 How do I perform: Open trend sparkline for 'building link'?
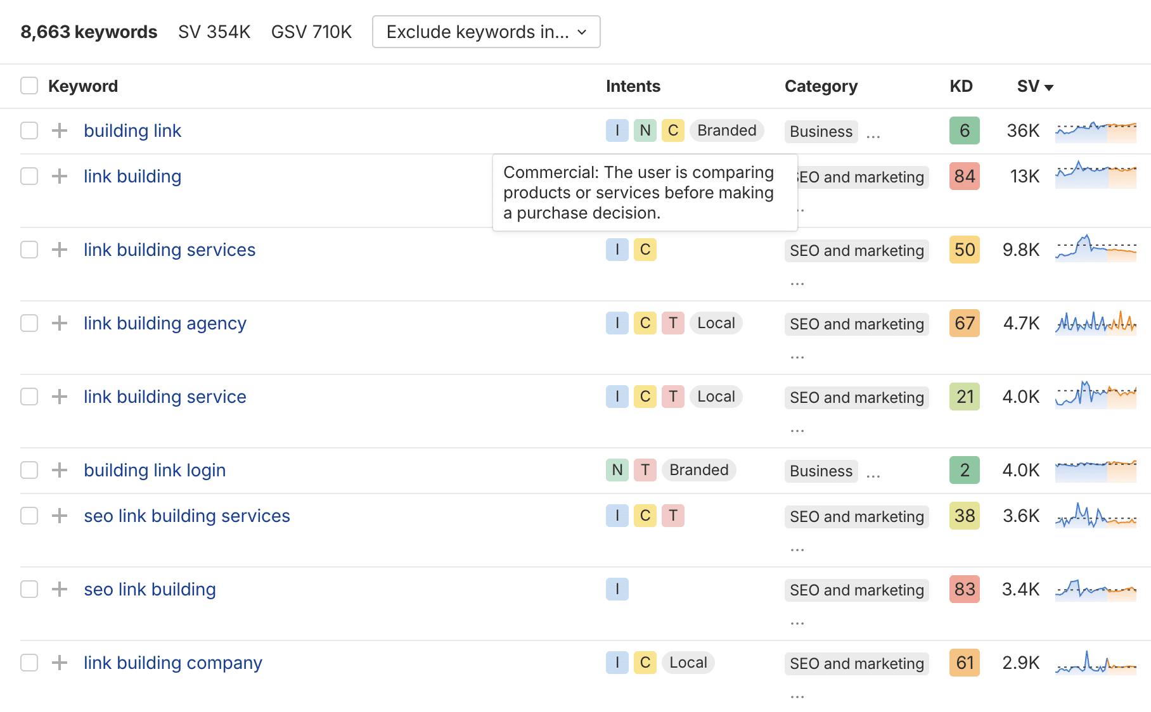[x=1096, y=131]
